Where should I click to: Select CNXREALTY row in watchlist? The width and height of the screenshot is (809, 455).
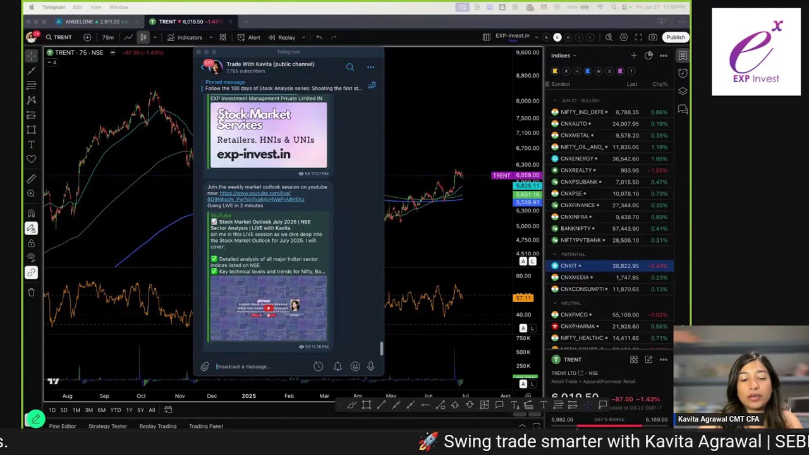tap(609, 170)
